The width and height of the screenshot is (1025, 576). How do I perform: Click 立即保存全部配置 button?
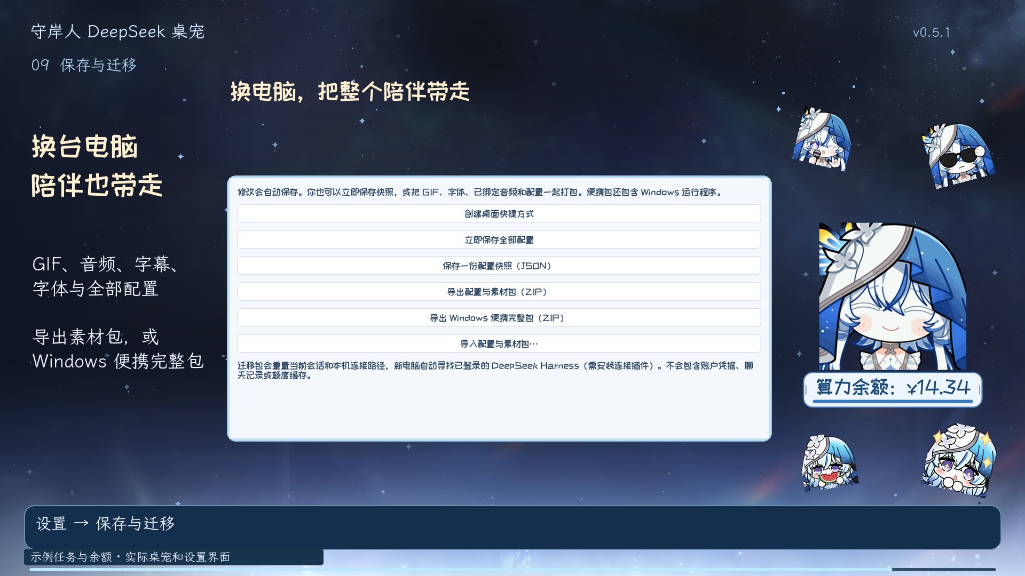click(499, 239)
